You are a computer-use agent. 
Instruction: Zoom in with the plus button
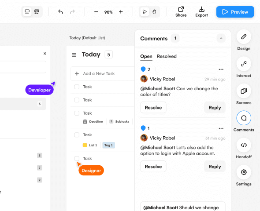click(121, 12)
